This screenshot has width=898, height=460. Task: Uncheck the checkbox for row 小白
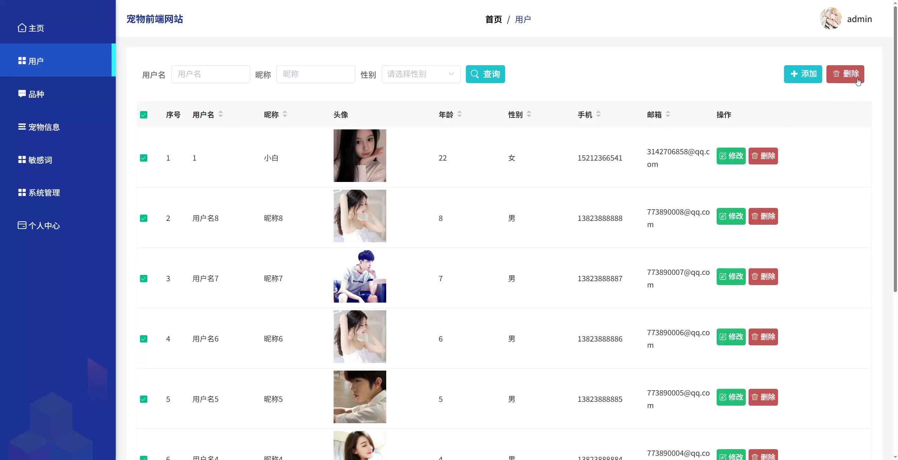(143, 158)
